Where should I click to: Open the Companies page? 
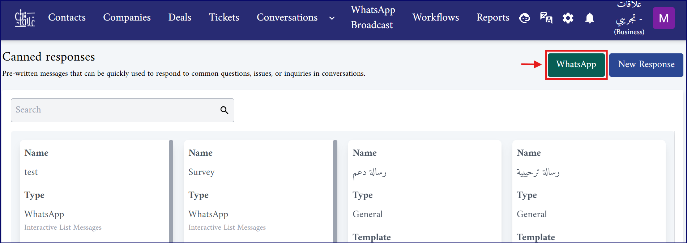127,17
